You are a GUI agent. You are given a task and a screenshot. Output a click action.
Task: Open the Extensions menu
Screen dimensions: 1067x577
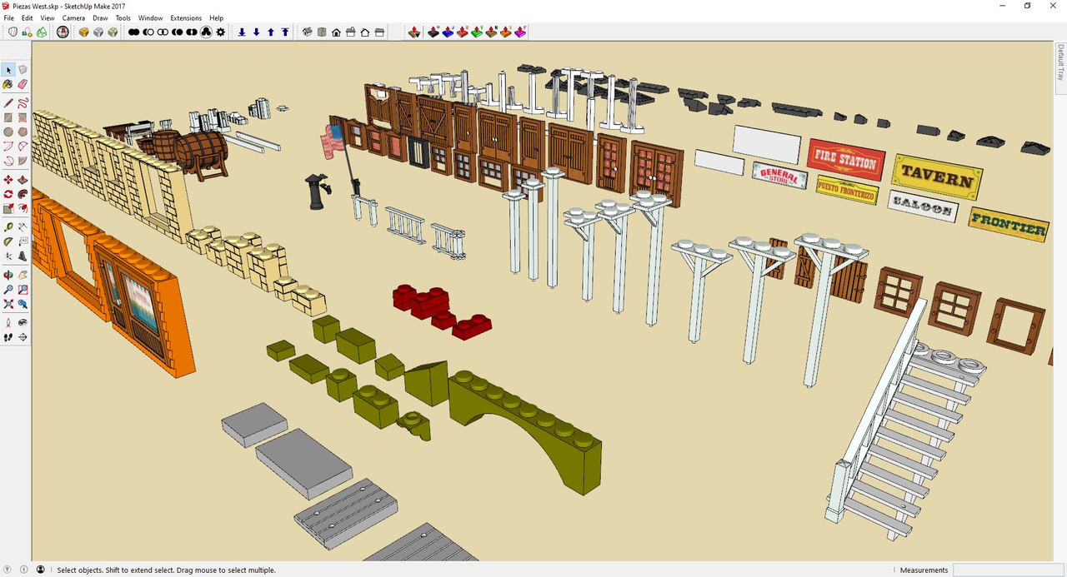pos(186,17)
